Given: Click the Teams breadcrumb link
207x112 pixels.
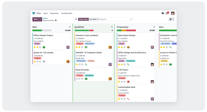Looking at the screenshot, I should [45, 18].
